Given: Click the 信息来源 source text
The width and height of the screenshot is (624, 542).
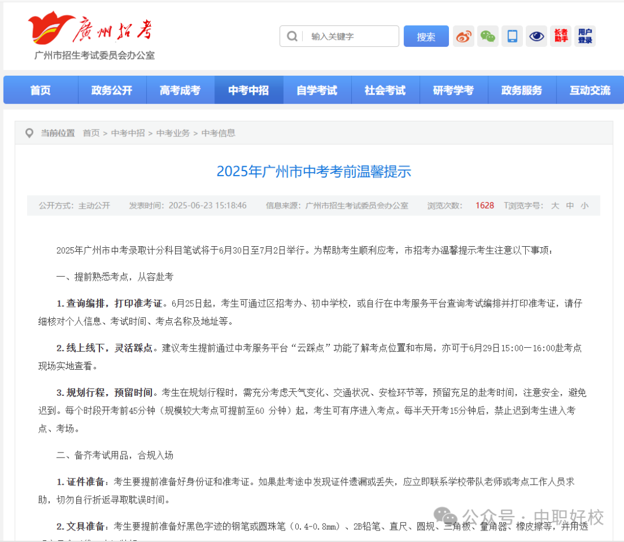Looking at the screenshot, I should (337, 206).
